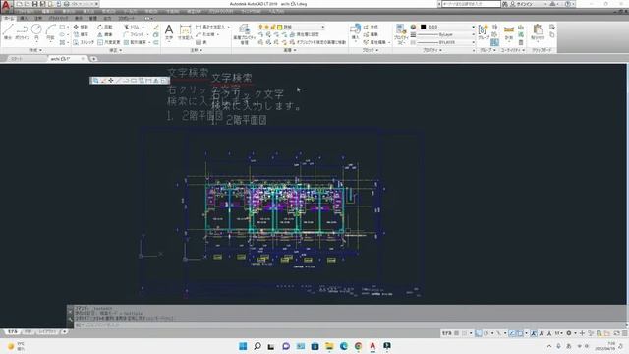The height and width of the screenshot is (354, 629).
Task: Toggle ortho mode in status bar
Action: [x=479, y=333]
